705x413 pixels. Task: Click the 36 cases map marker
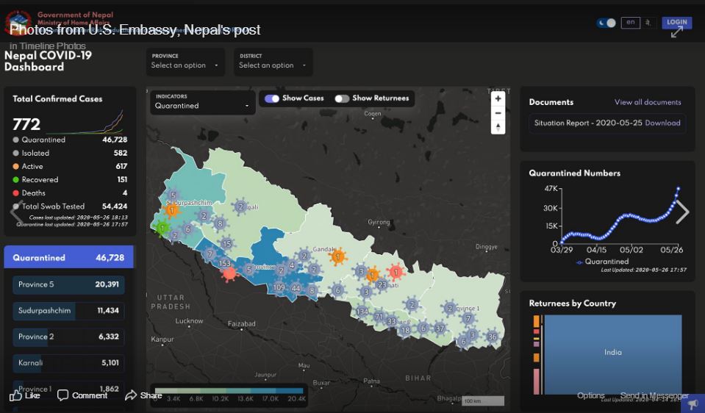click(x=493, y=337)
